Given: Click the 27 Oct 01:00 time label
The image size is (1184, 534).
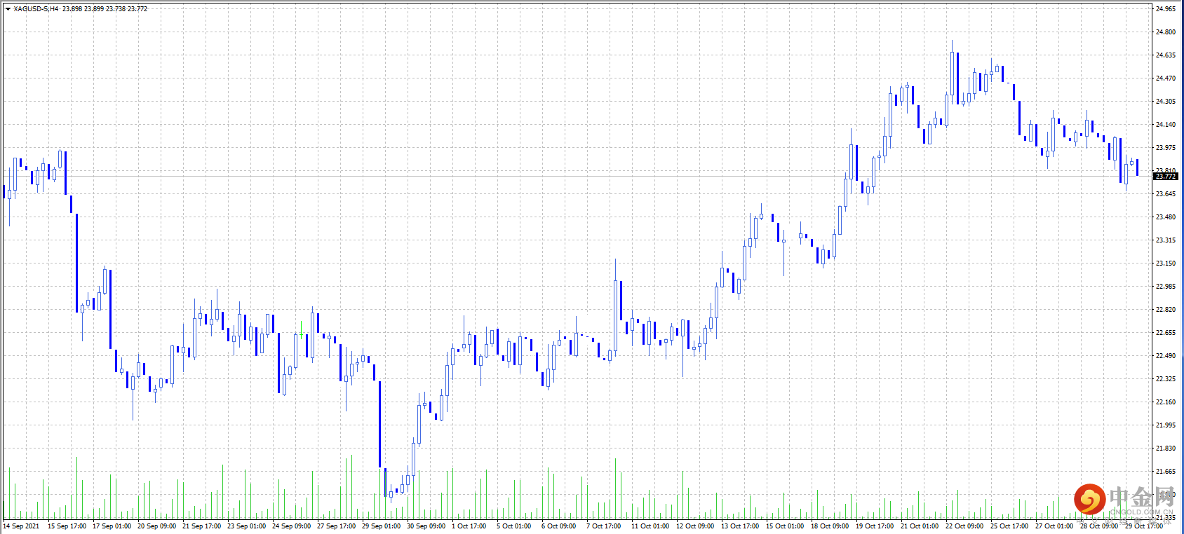Looking at the screenshot, I should coord(1054,526).
